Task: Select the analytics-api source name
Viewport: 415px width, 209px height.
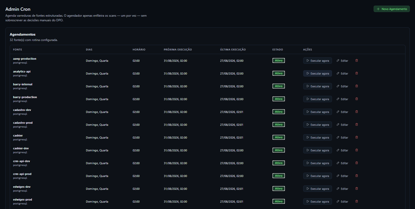Action: click(22, 71)
